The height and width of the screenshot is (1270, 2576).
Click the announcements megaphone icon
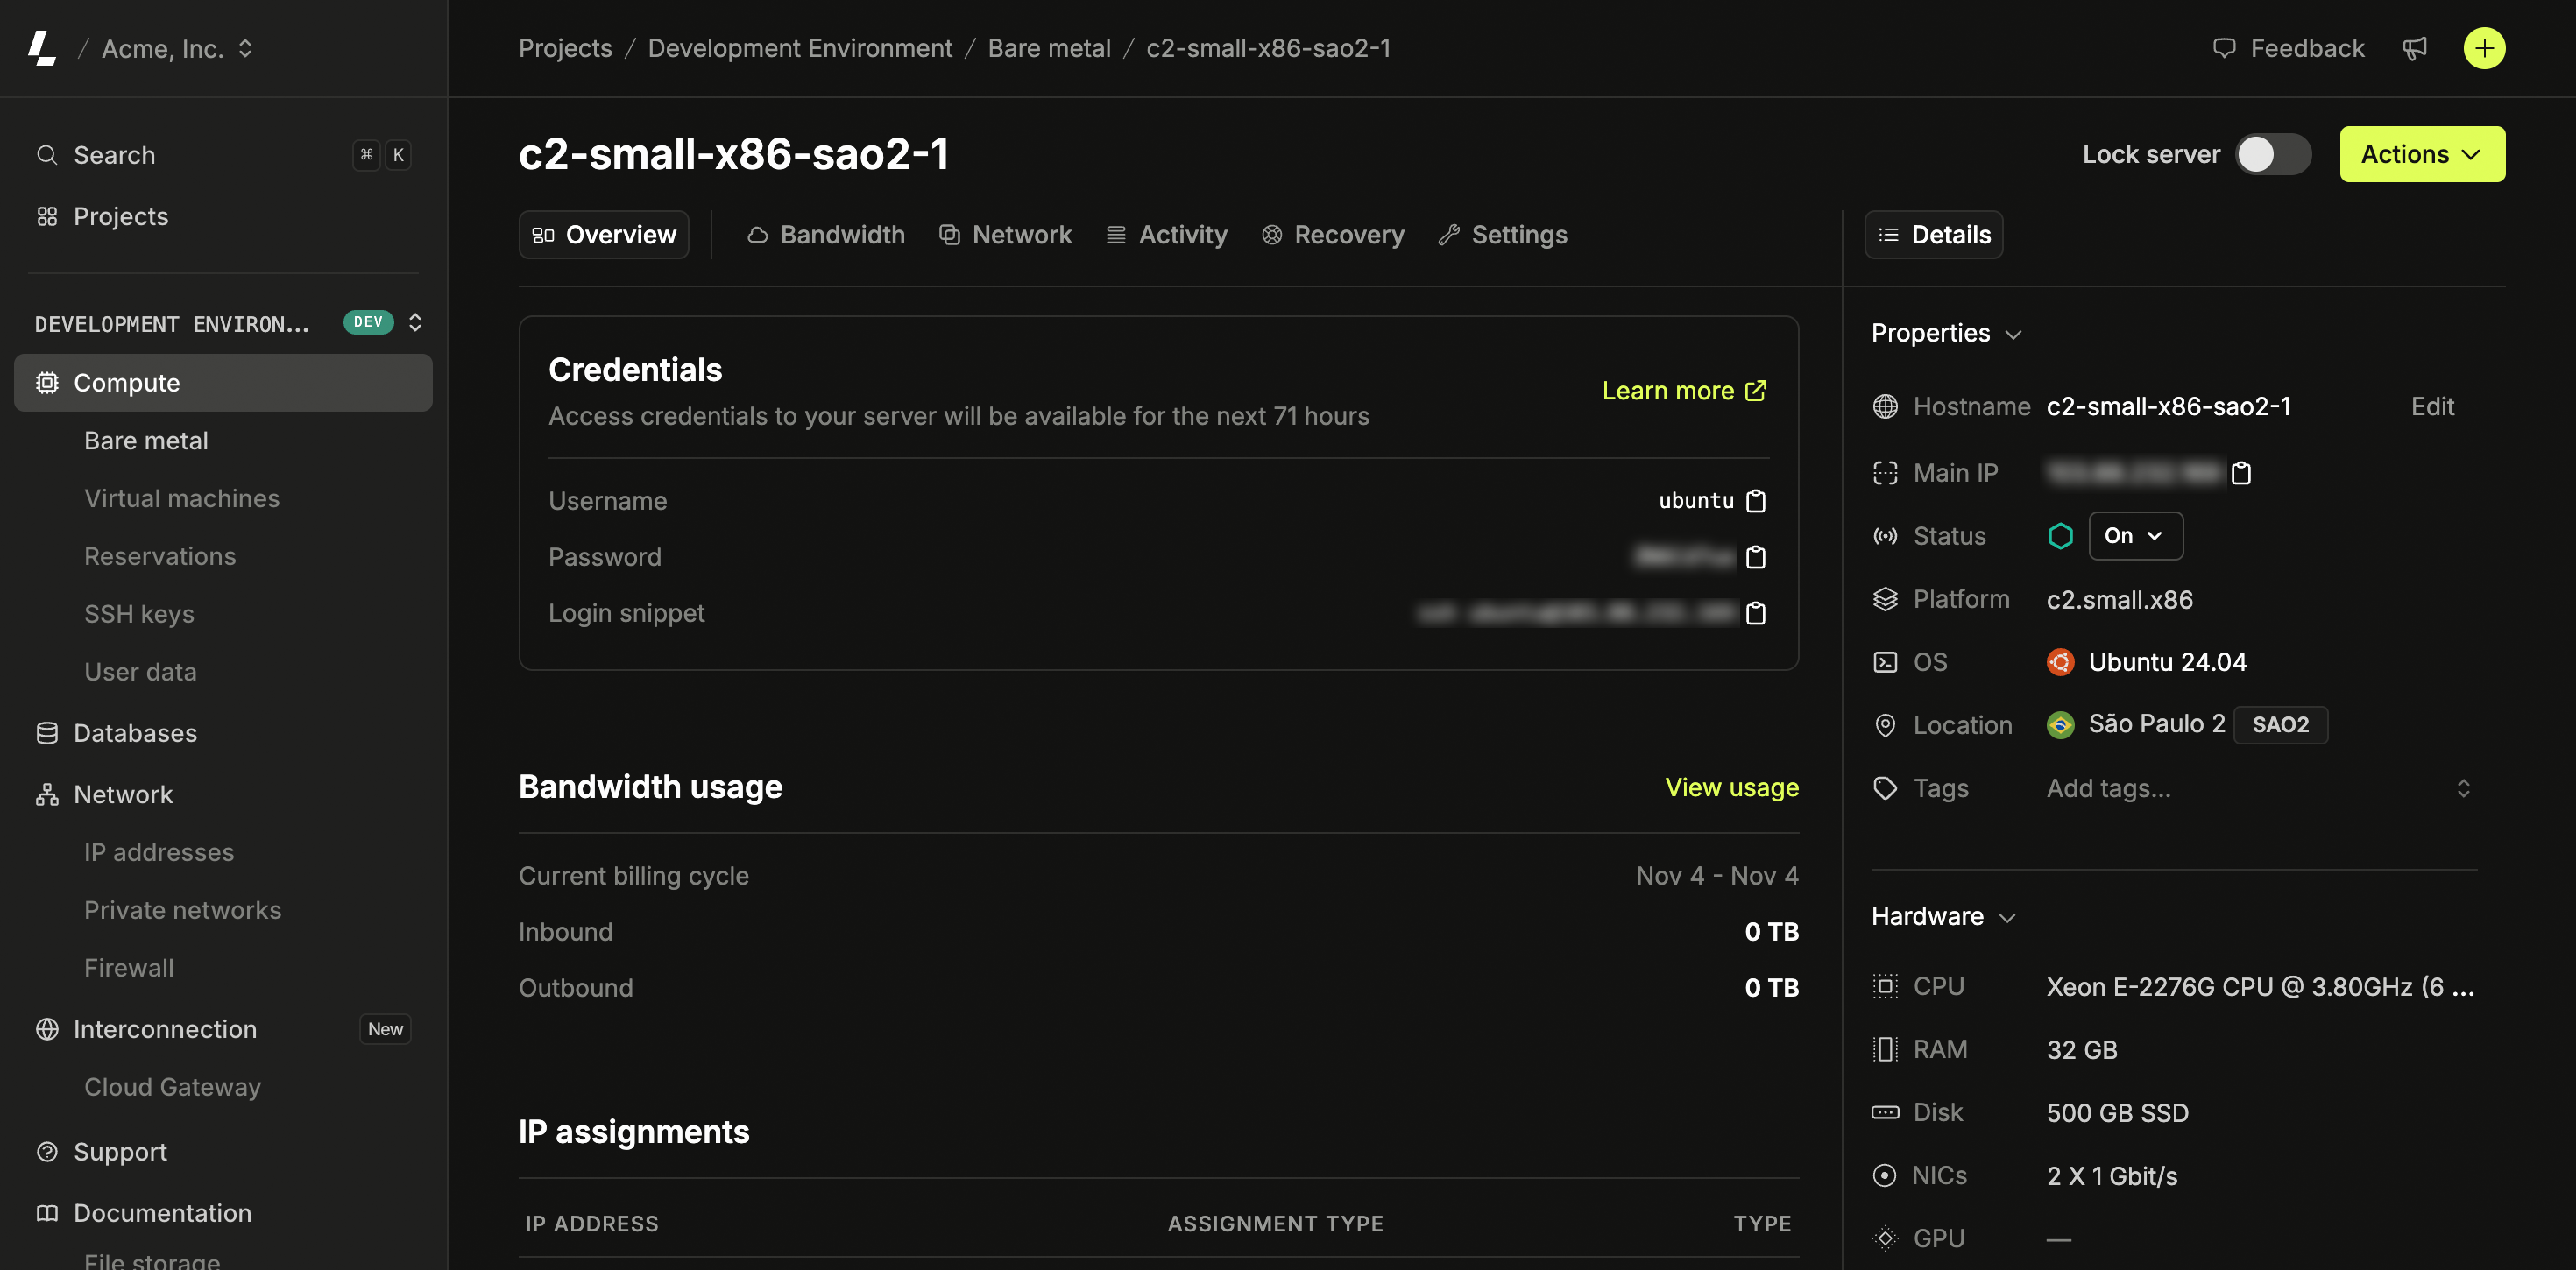tap(2416, 48)
